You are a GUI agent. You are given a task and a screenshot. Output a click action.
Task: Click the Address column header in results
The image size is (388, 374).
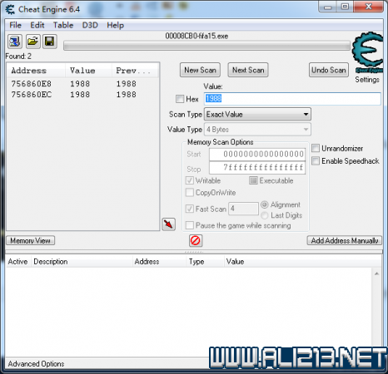click(x=37, y=71)
